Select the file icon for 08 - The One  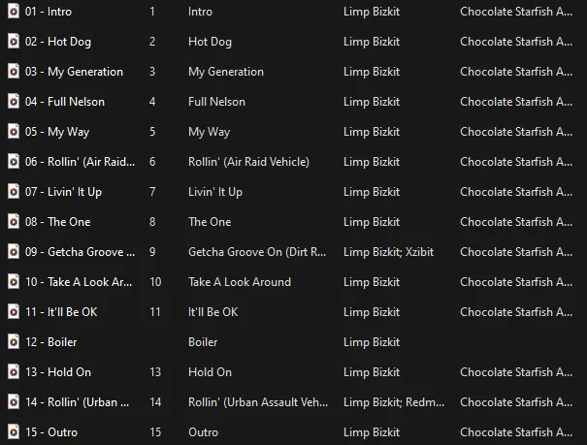pyautogui.click(x=14, y=221)
